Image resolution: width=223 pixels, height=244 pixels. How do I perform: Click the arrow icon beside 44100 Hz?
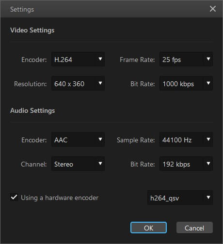tap(208, 139)
